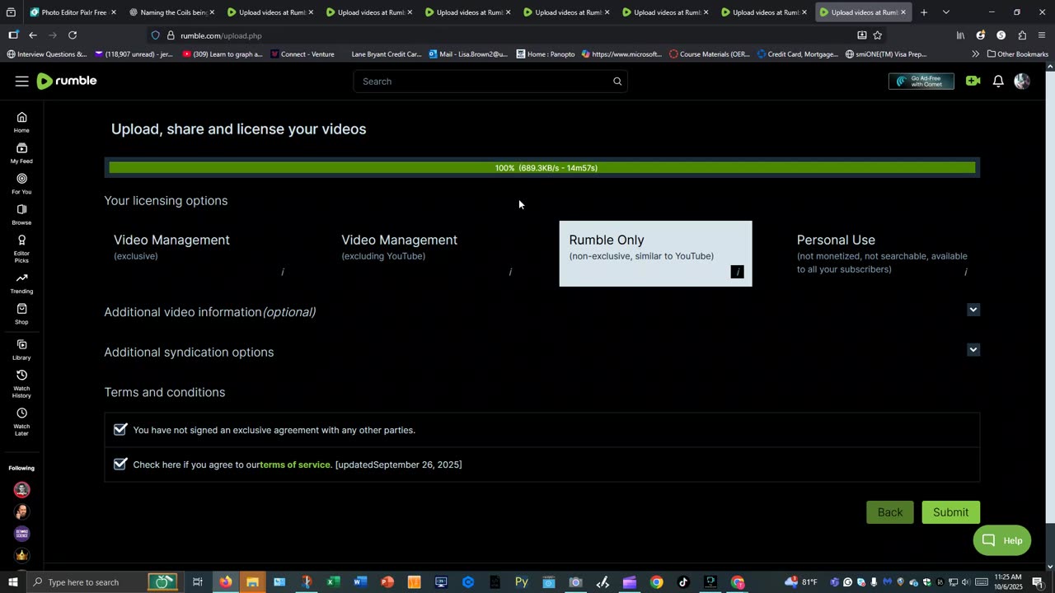Open the user profile avatar
The image size is (1055, 593).
pos(1022,81)
